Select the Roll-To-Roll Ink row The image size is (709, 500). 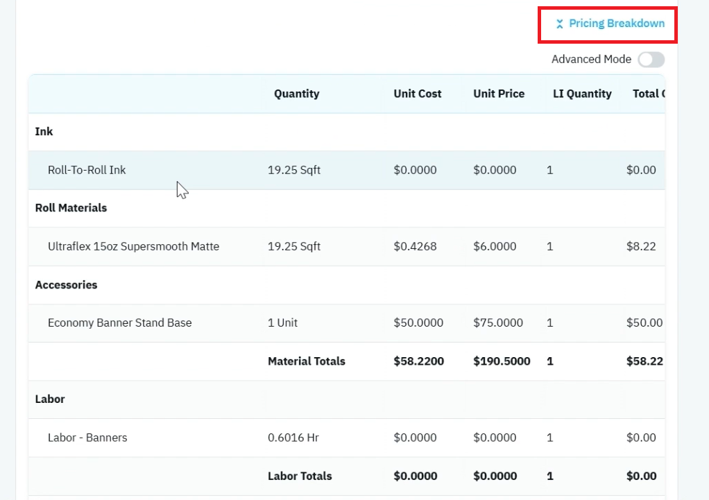(346, 170)
